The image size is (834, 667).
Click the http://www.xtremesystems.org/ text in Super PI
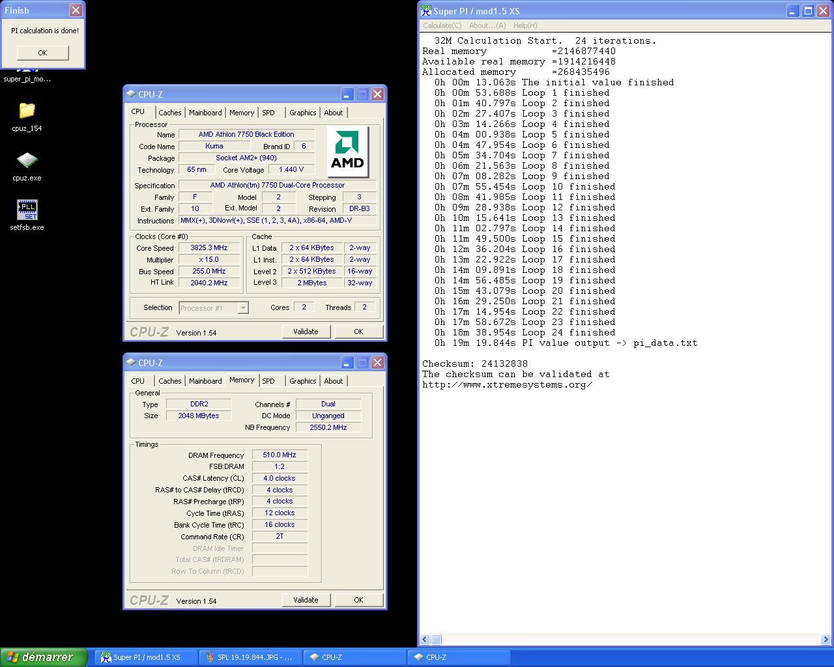[x=507, y=384]
